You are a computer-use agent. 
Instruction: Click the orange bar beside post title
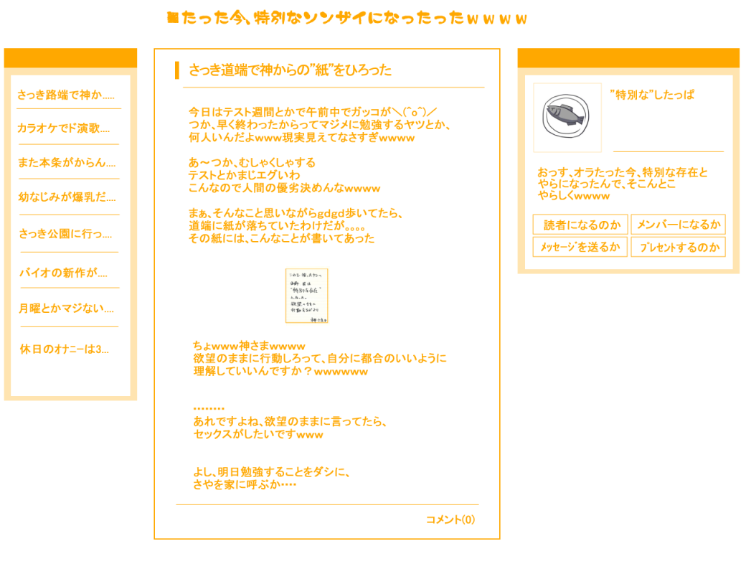click(x=177, y=70)
